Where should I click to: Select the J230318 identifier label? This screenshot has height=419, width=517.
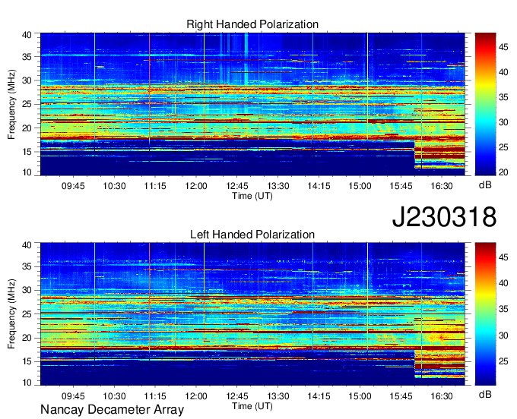pyautogui.click(x=444, y=216)
